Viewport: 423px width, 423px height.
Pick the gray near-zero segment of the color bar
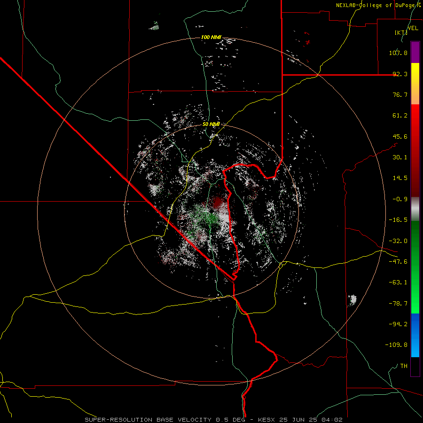415,209
